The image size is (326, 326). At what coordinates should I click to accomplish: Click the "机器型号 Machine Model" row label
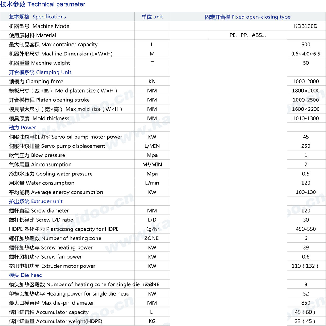[40, 26]
